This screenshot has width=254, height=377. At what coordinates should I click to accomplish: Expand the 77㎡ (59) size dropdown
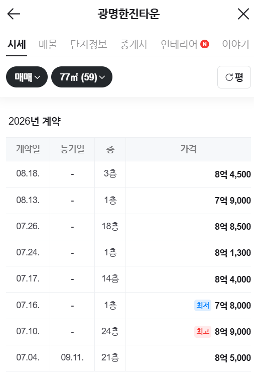[82, 77]
